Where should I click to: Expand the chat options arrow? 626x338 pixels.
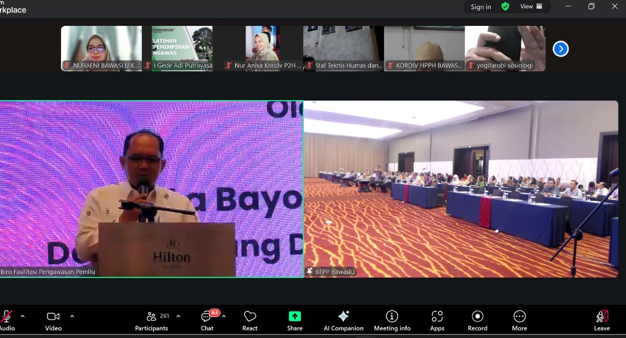pyautogui.click(x=224, y=316)
